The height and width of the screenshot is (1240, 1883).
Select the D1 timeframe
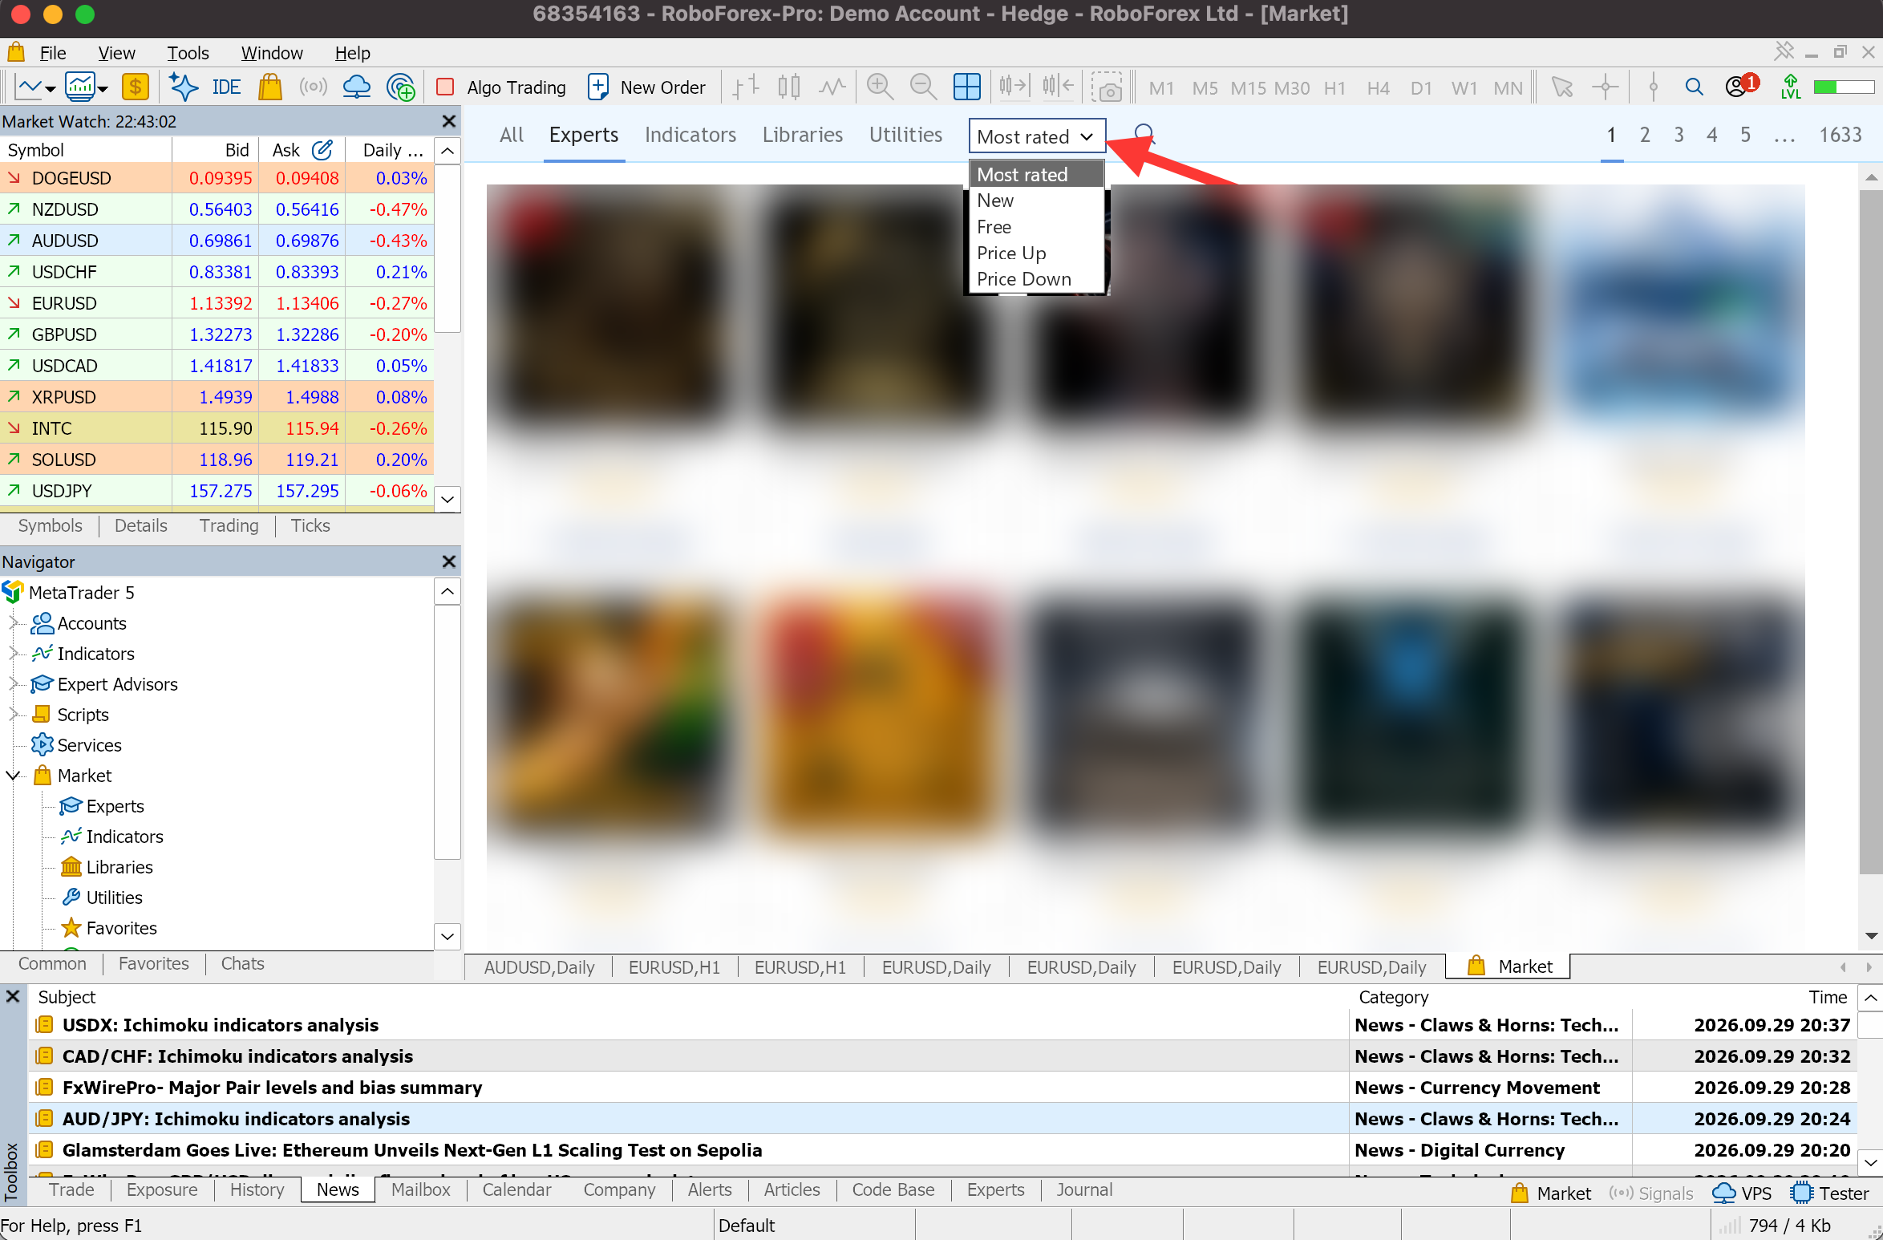(1421, 87)
